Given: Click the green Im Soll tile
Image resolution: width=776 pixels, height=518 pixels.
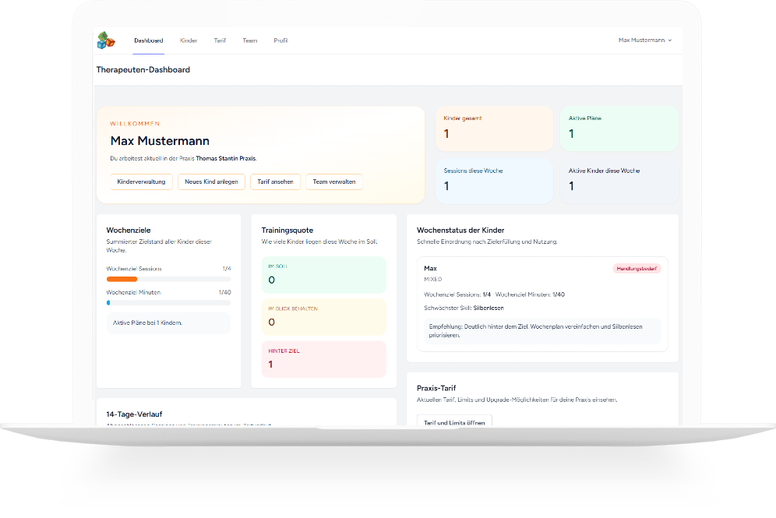Looking at the screenshot, I should coord(323,275).
